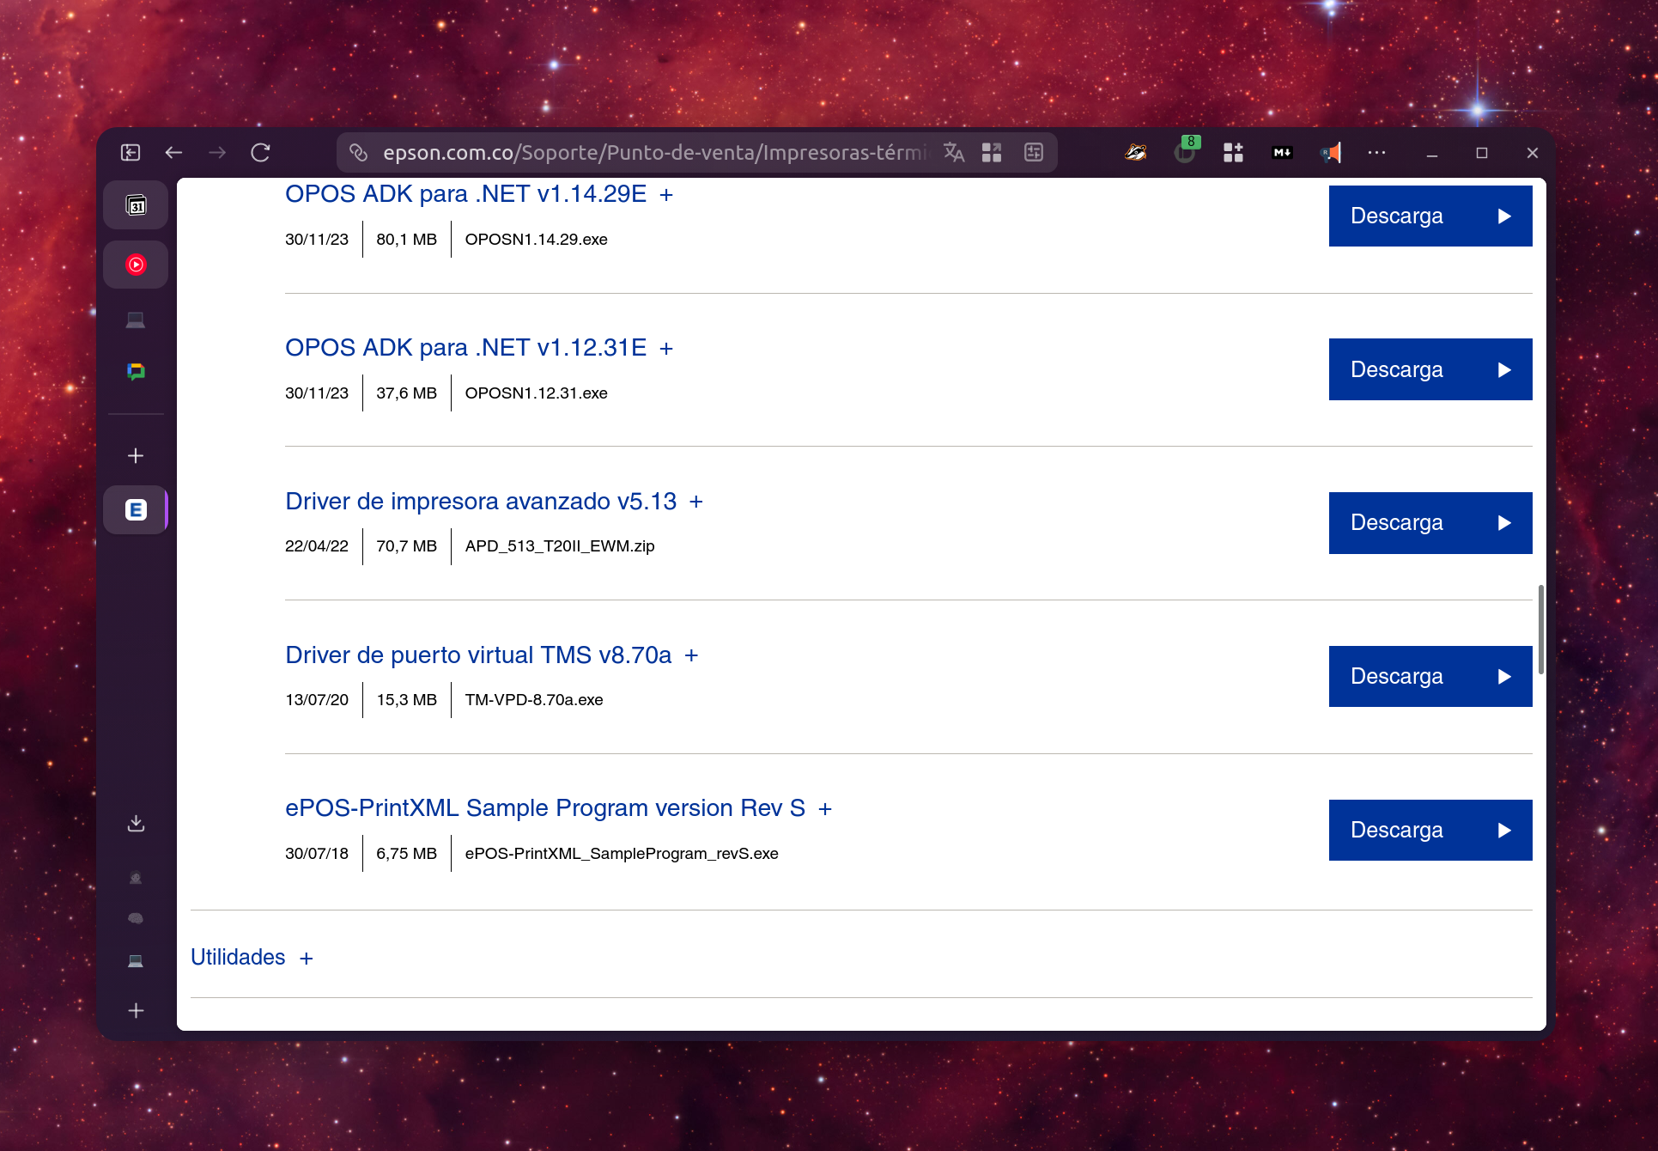Viewport: 1658px width, 1151px height.
Task: Toggle the sidebar collapse icon
Action: click(x=131, y=152)
